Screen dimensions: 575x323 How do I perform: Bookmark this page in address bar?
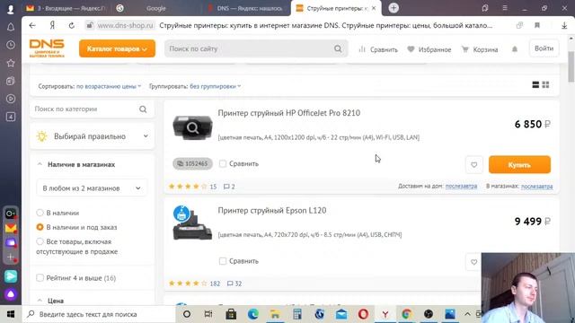(537, 25)
